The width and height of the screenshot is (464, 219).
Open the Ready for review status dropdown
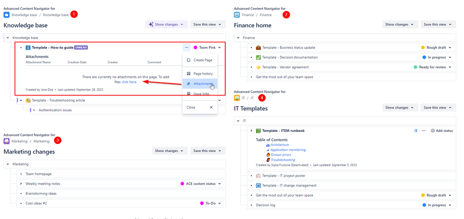point(433,67)
